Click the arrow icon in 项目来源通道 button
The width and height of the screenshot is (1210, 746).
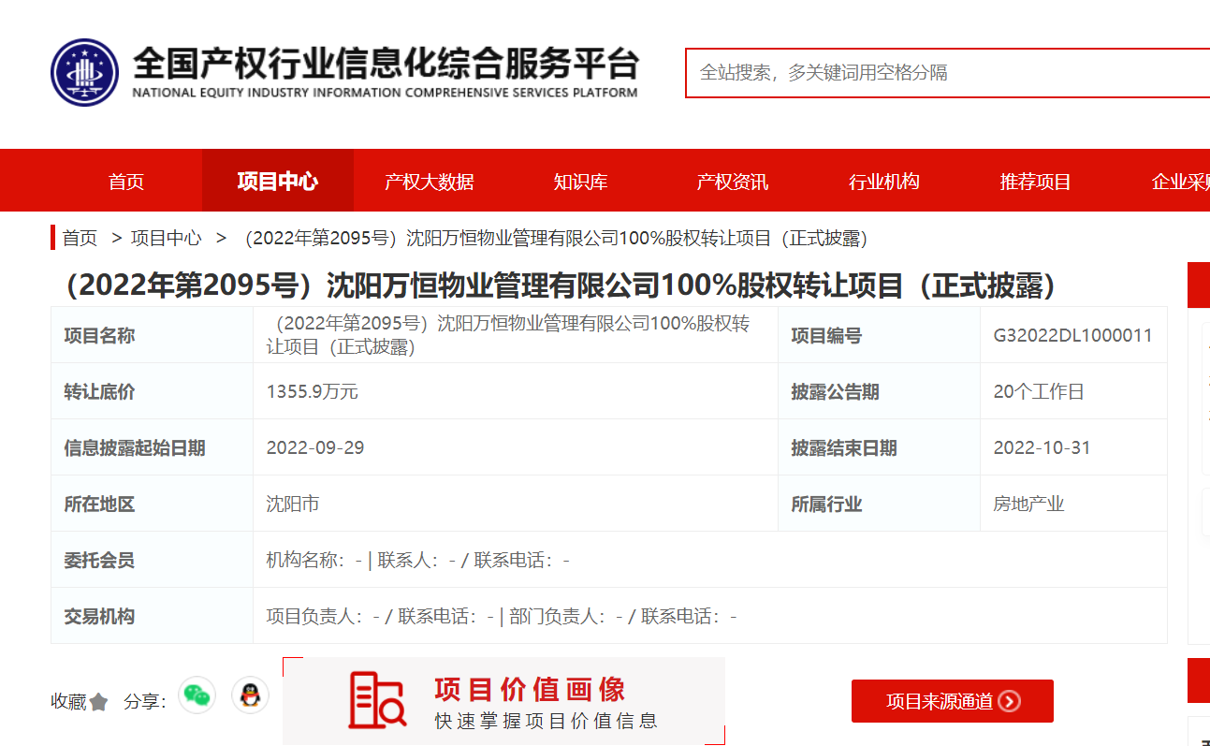(x=1010, y=701)
